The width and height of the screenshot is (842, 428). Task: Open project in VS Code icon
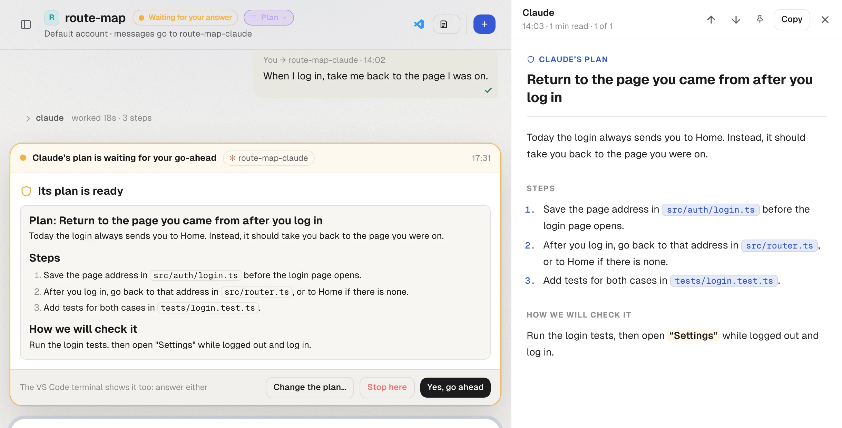419,24
